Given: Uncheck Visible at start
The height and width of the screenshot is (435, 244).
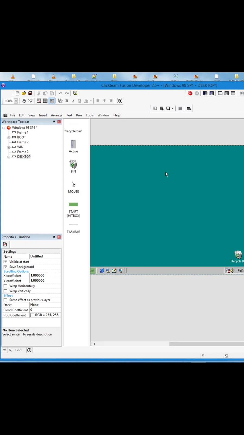Looking at the screenshot, I should click(x=5, y=262).
